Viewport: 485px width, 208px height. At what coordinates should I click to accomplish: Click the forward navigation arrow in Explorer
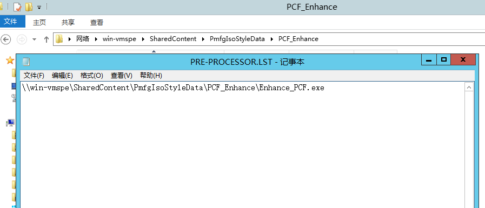22,39
